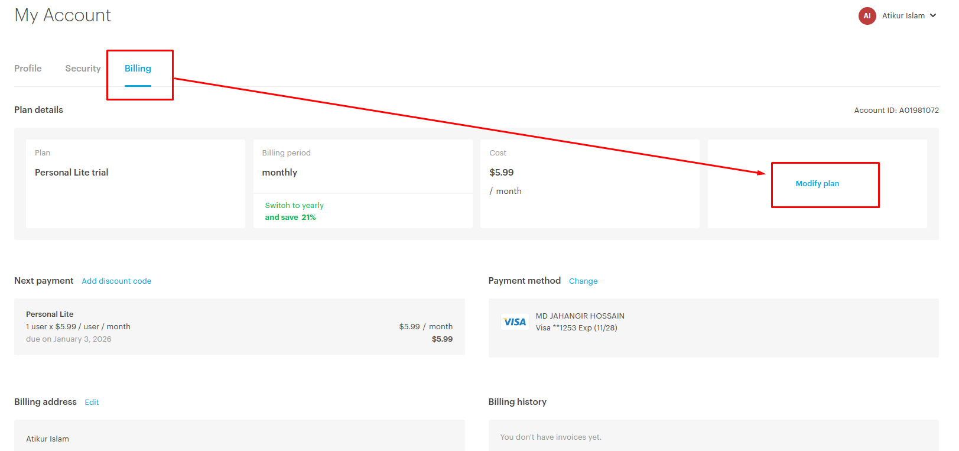Click the $5.99 cost value
The height and width of the screenshot is (451, 959).
tap(502, 173)
